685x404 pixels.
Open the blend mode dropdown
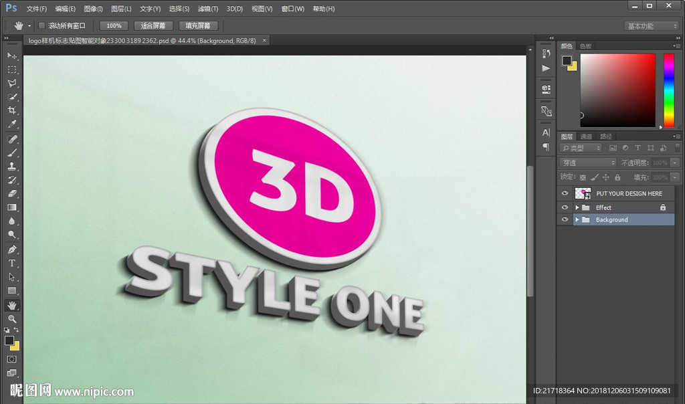[x=588, y=163]
